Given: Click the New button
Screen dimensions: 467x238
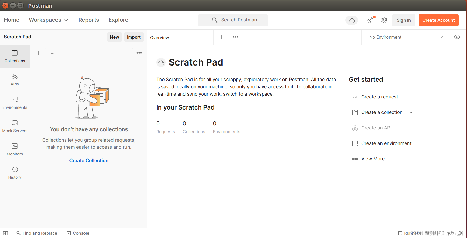Looking at the screenshot, I should point(115,37).
